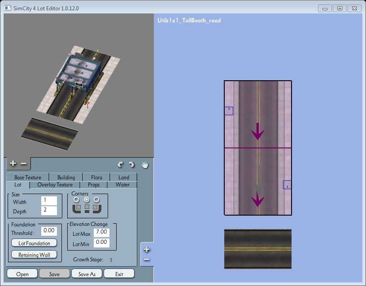Select the straight middle corner shape icon

[87, 208]
